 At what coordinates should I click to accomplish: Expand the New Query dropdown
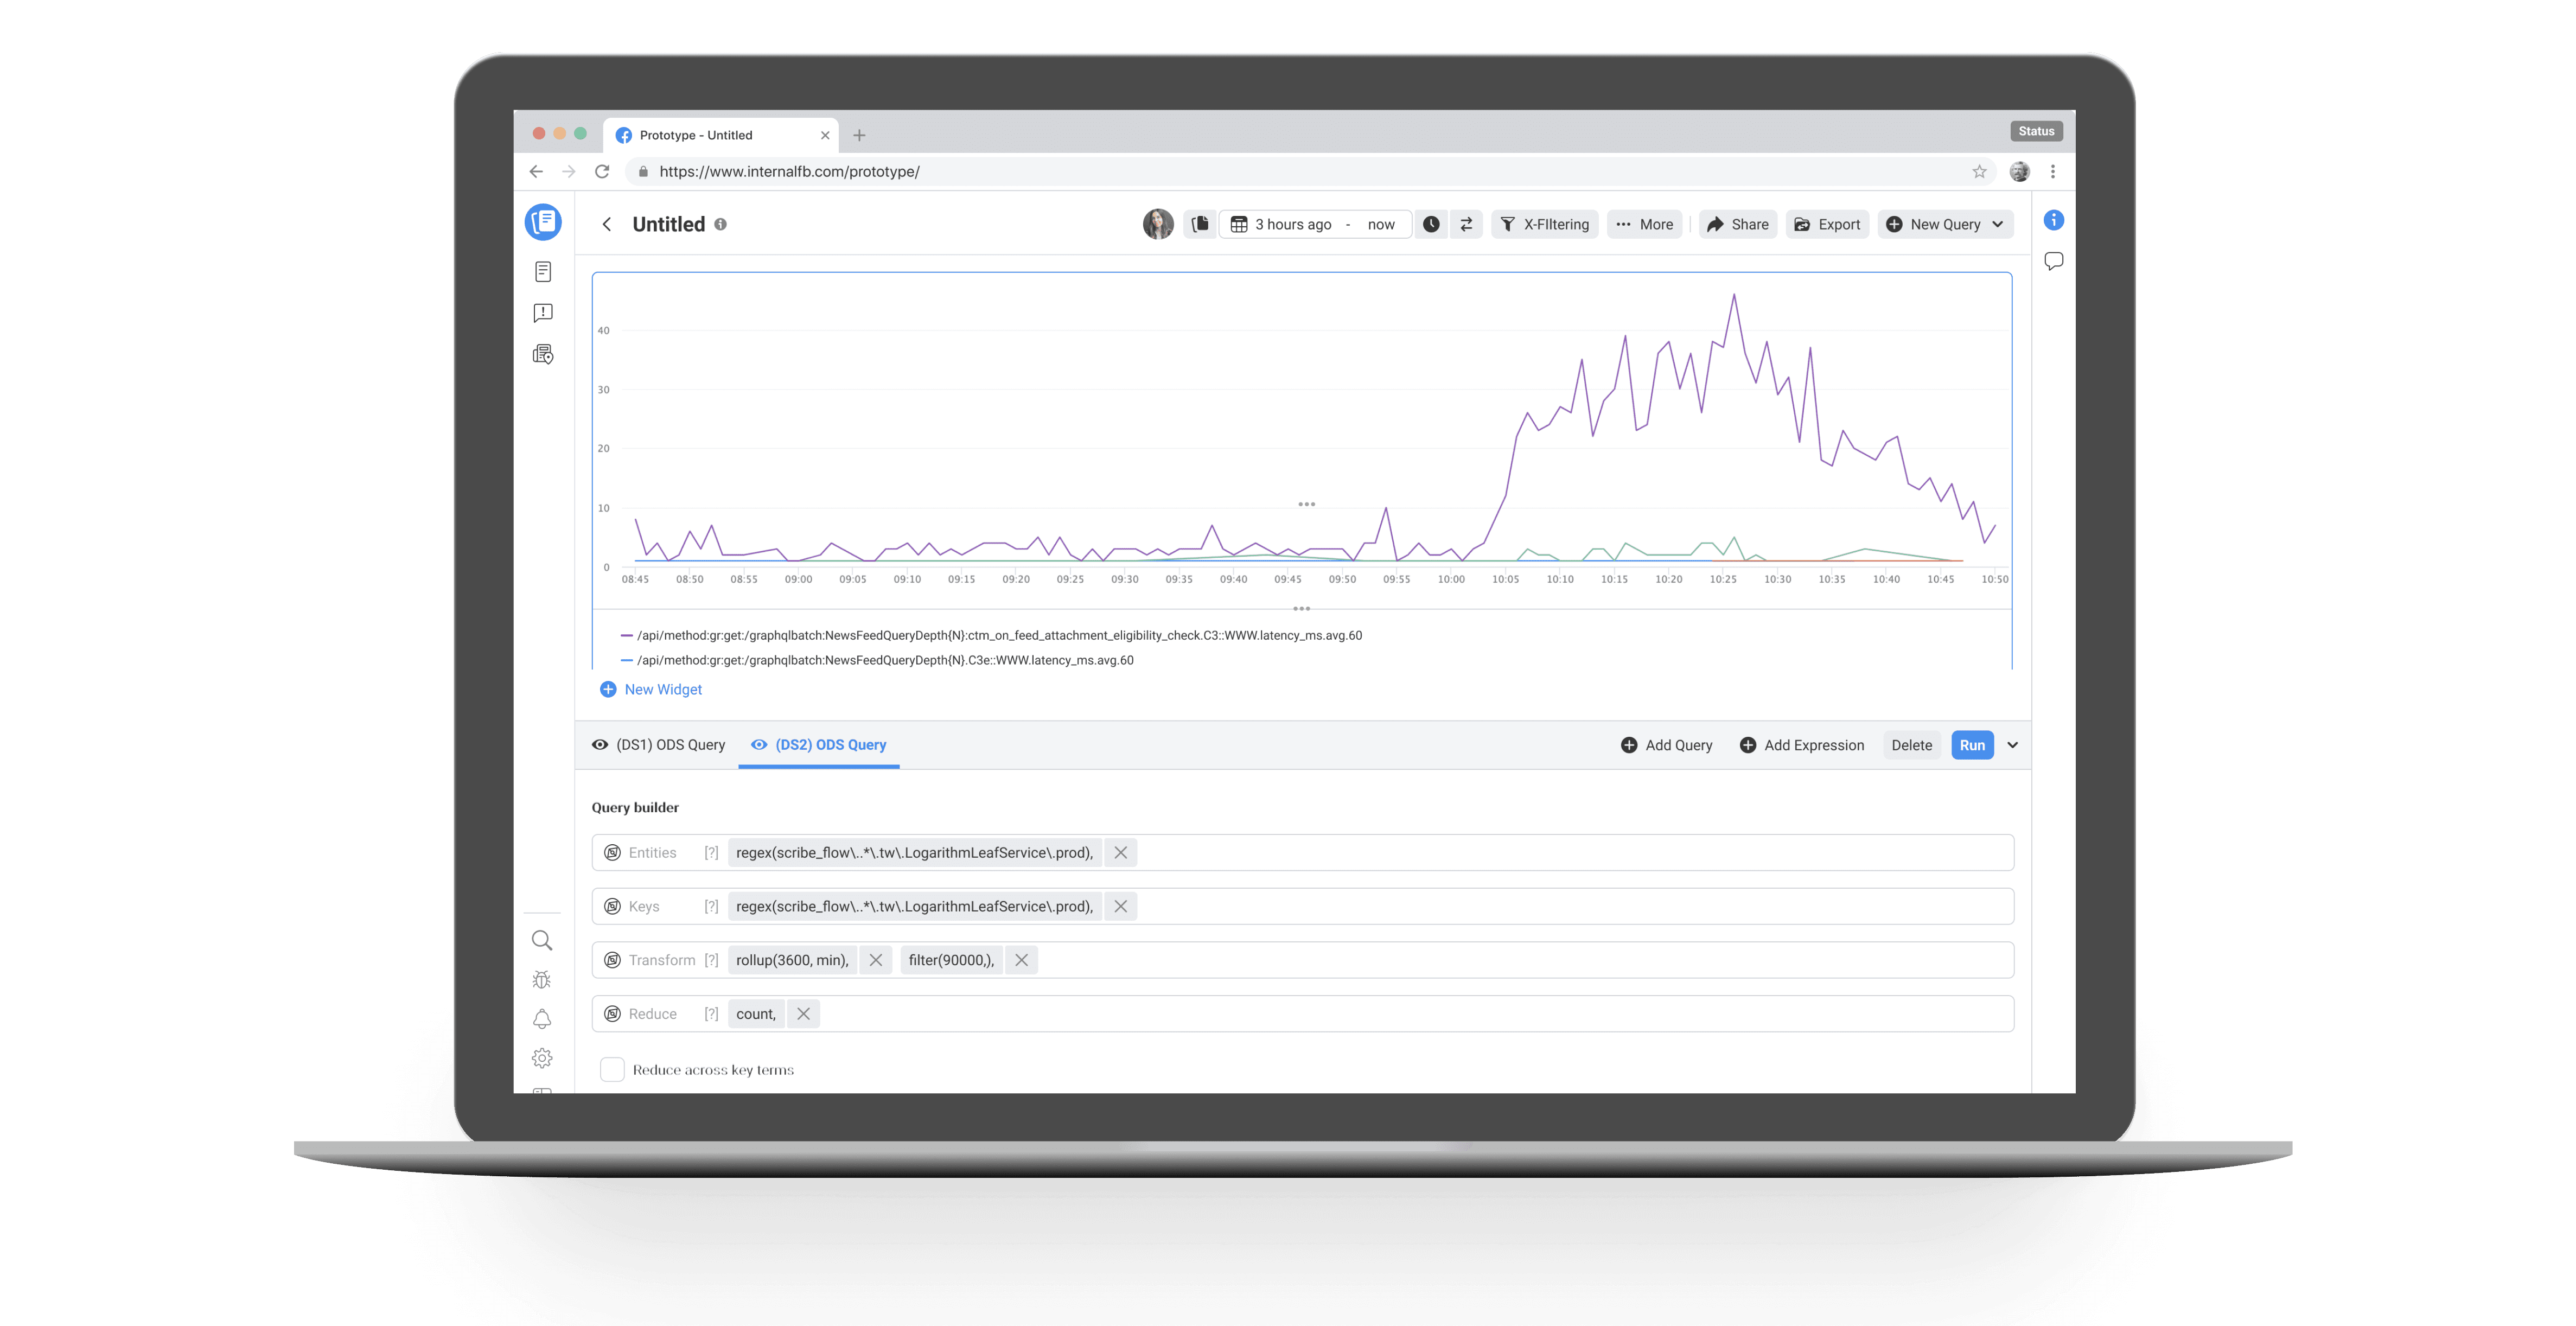point(1998,224)
